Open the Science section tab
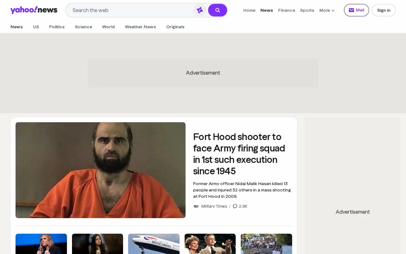The image size is (406, 254). 83,27
